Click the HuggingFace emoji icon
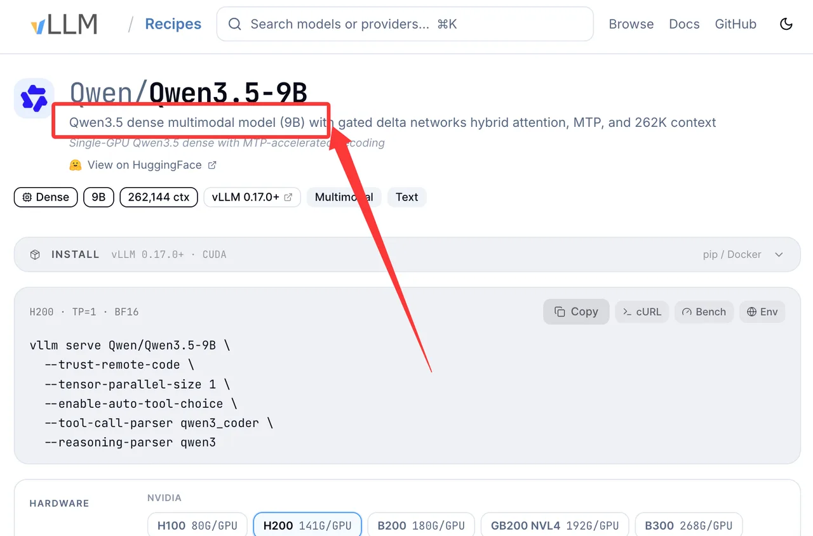The image size is (813, 536). pos(76,165)
